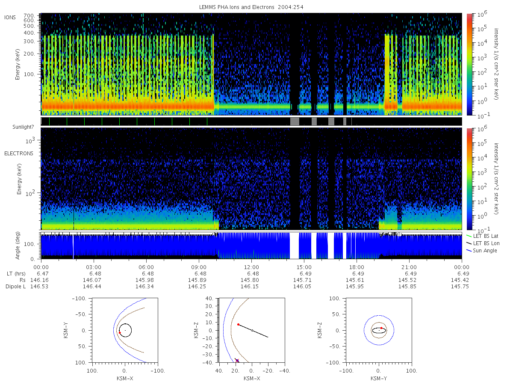This screenshot has height=385, width=513.
Task: Click the Dipole L row label
Action: click(15, 286)
